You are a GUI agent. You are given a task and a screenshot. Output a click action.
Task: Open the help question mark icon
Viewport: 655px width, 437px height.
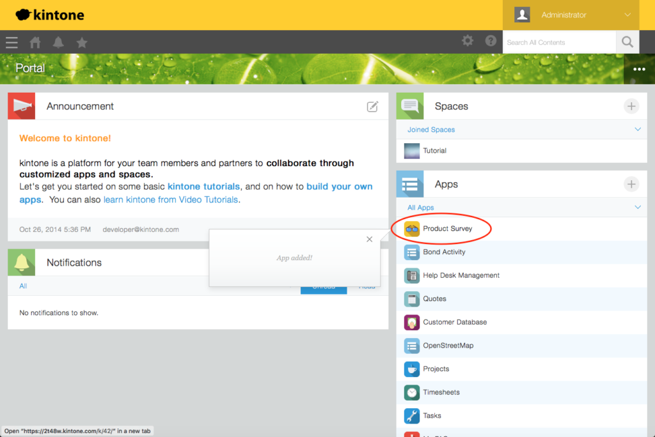pos(491,41)
